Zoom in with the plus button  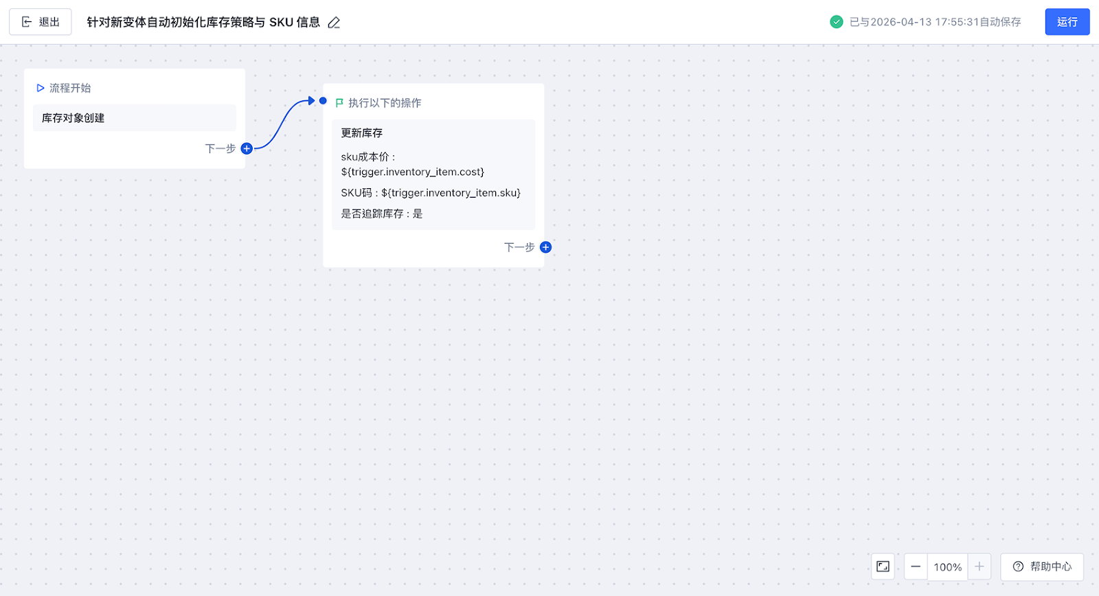979,566
